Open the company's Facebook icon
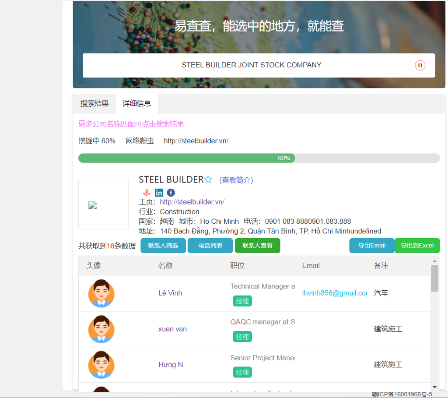The image size is (448, 398). (x=171, y=193)
